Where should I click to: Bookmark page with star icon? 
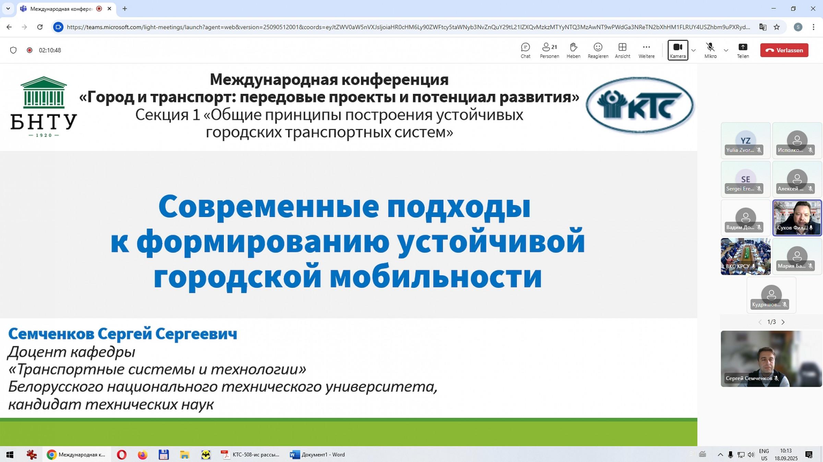tap(777, 27)
